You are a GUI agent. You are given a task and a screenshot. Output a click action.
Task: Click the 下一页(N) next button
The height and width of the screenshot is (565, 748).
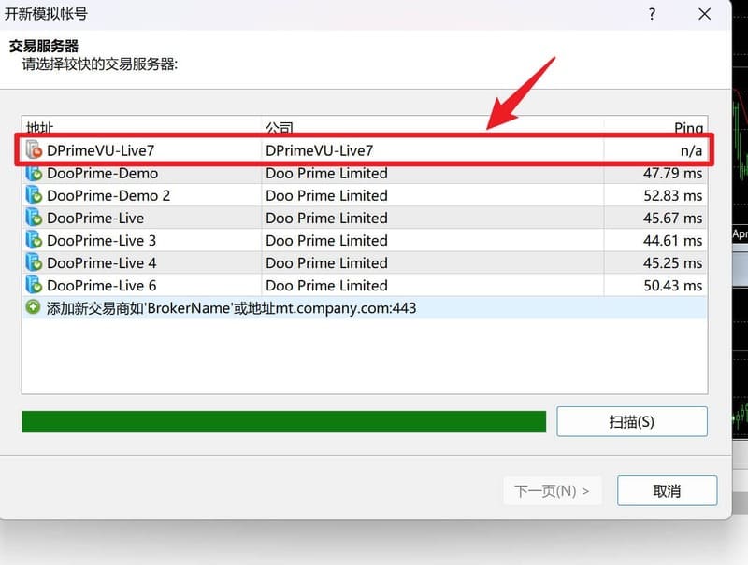[552, 490]
